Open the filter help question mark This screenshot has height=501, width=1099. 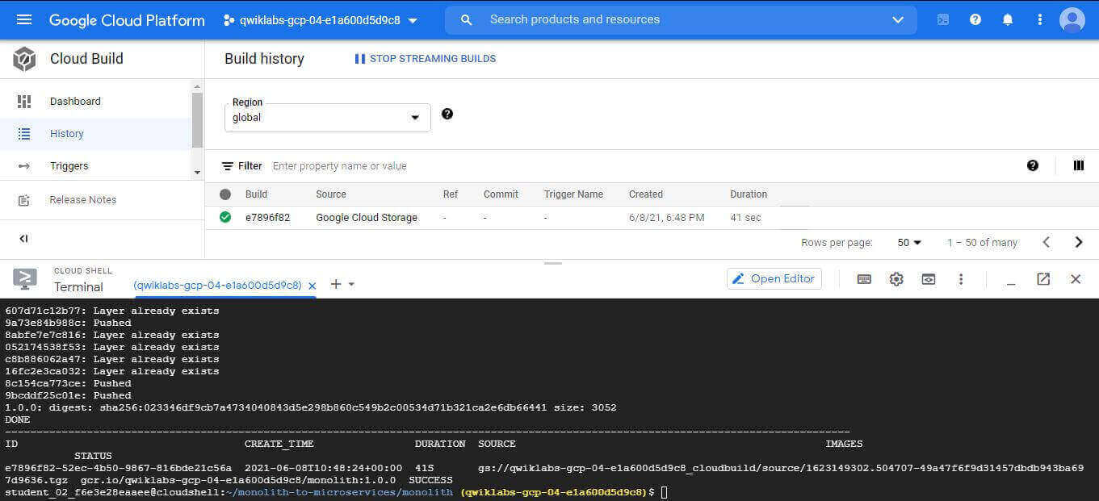(x=1033, y=165)
